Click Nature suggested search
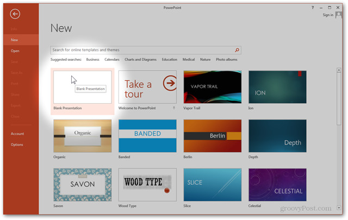Viewport: 348px width, 220px height. pos(205,59)
